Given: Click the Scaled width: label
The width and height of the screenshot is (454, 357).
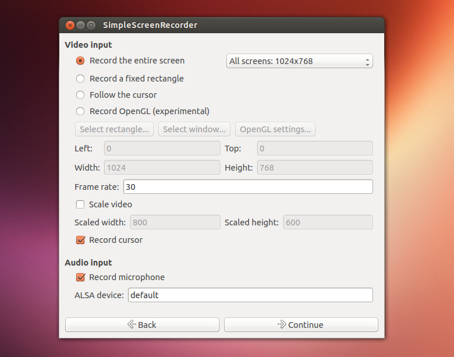Looking at the screenshot, I should (x=100, y=222).
